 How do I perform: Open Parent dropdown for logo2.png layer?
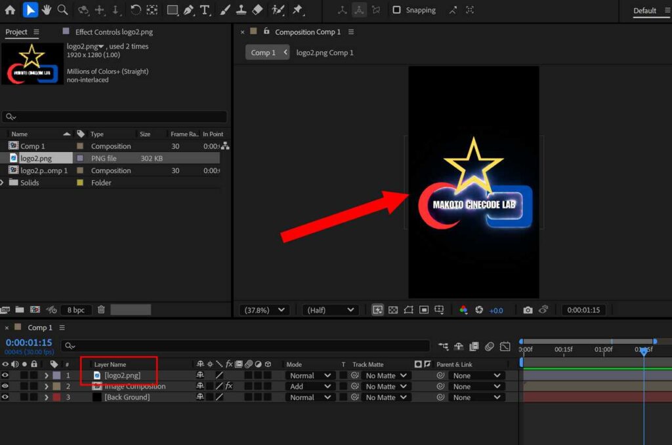coord(477,376)
